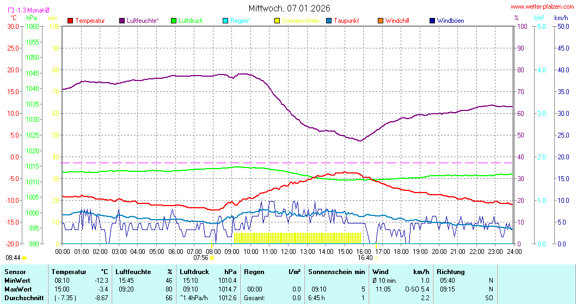Screen dimensions: 576x304
Task: Click the orange Windchill legend square
Action: (x=380, y=21)
